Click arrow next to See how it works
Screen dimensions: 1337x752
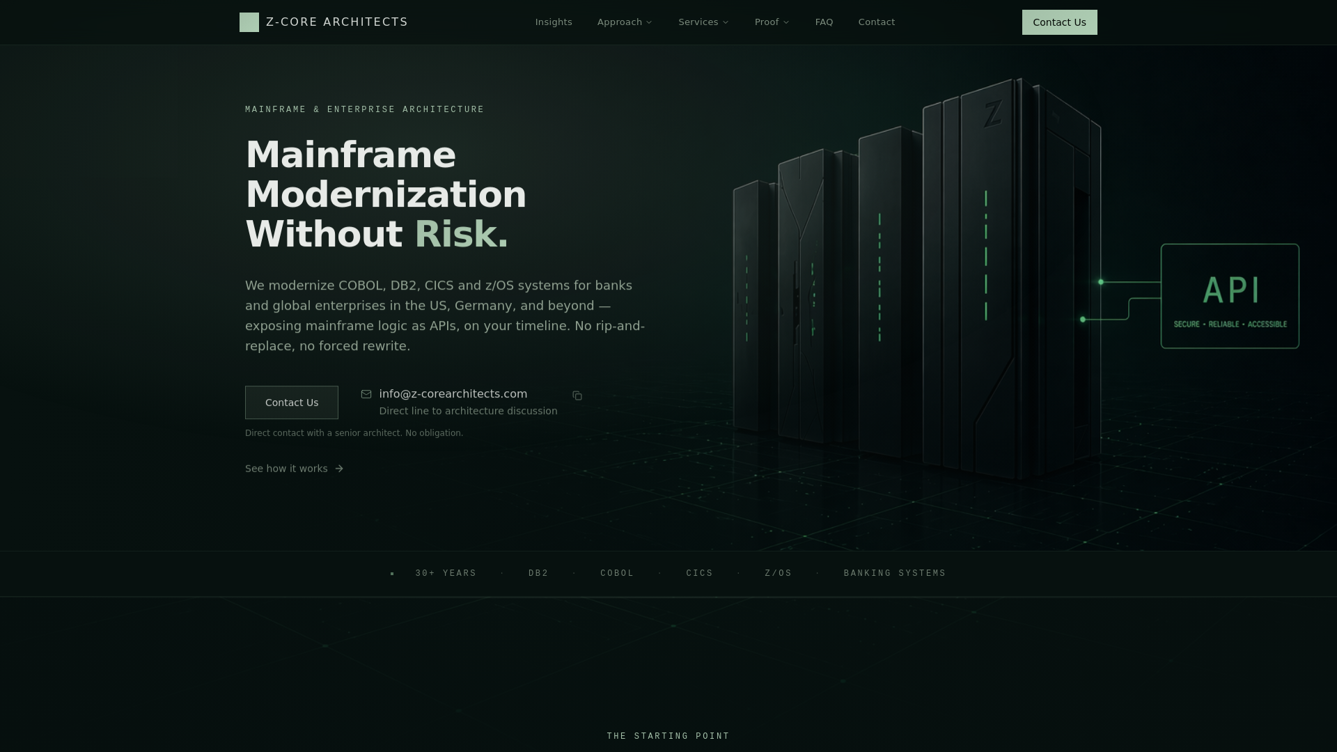click(x=339, y=469)
